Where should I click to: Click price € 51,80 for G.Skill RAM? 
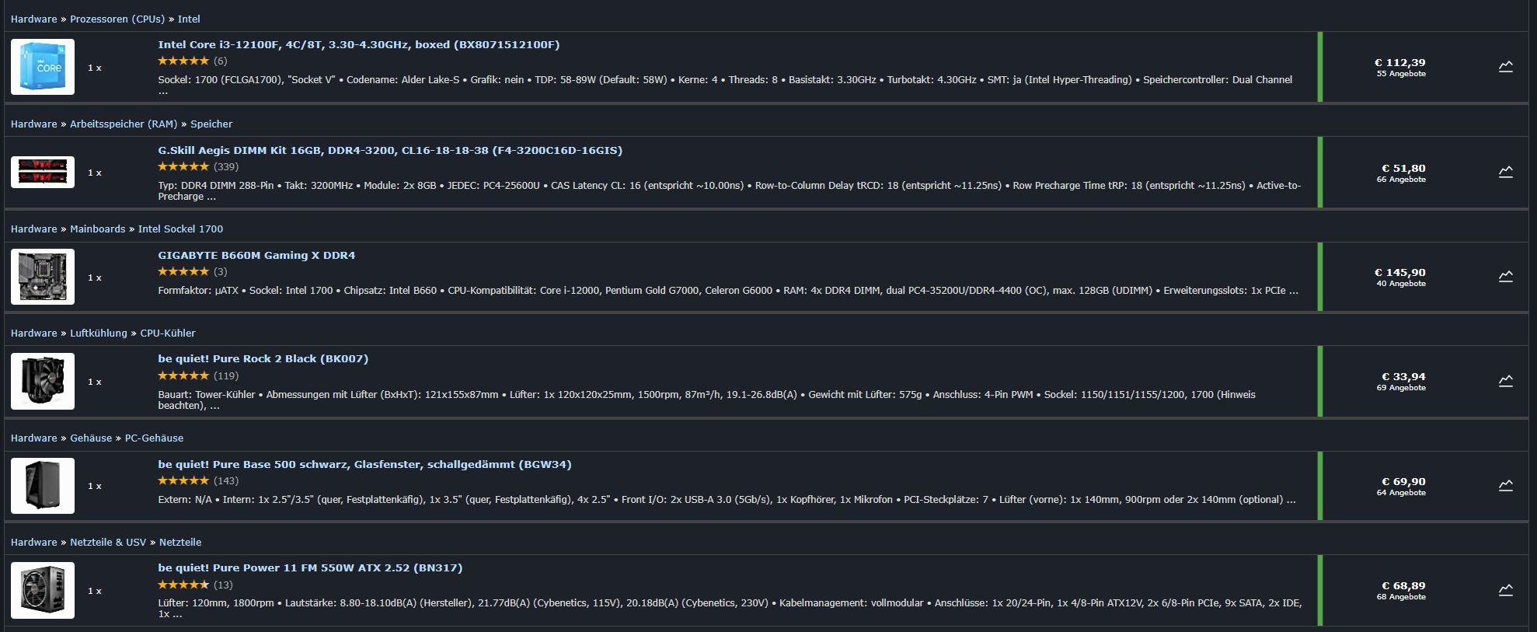[x=1403, y=168]
